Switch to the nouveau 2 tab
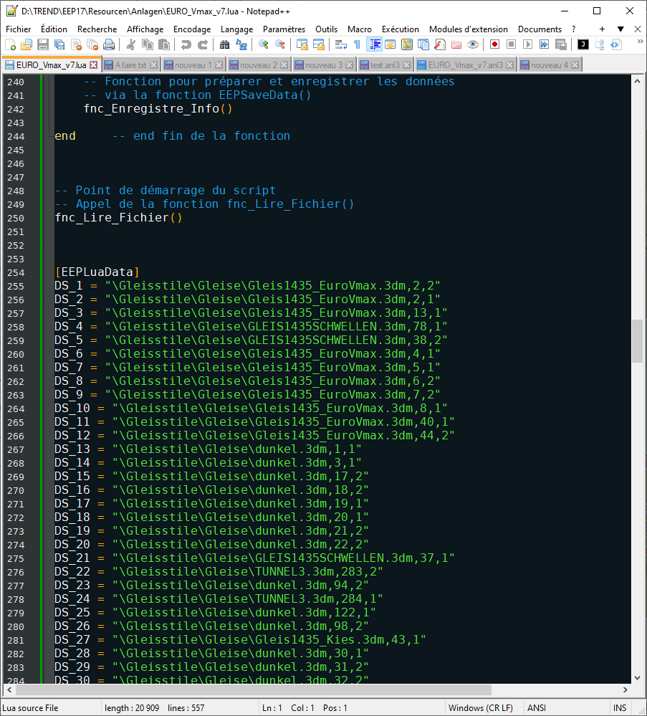647x716 pixels. point(259,65)
